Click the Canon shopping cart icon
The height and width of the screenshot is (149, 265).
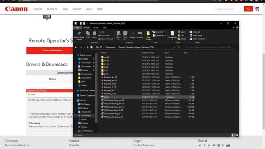[x=257, y=9]
